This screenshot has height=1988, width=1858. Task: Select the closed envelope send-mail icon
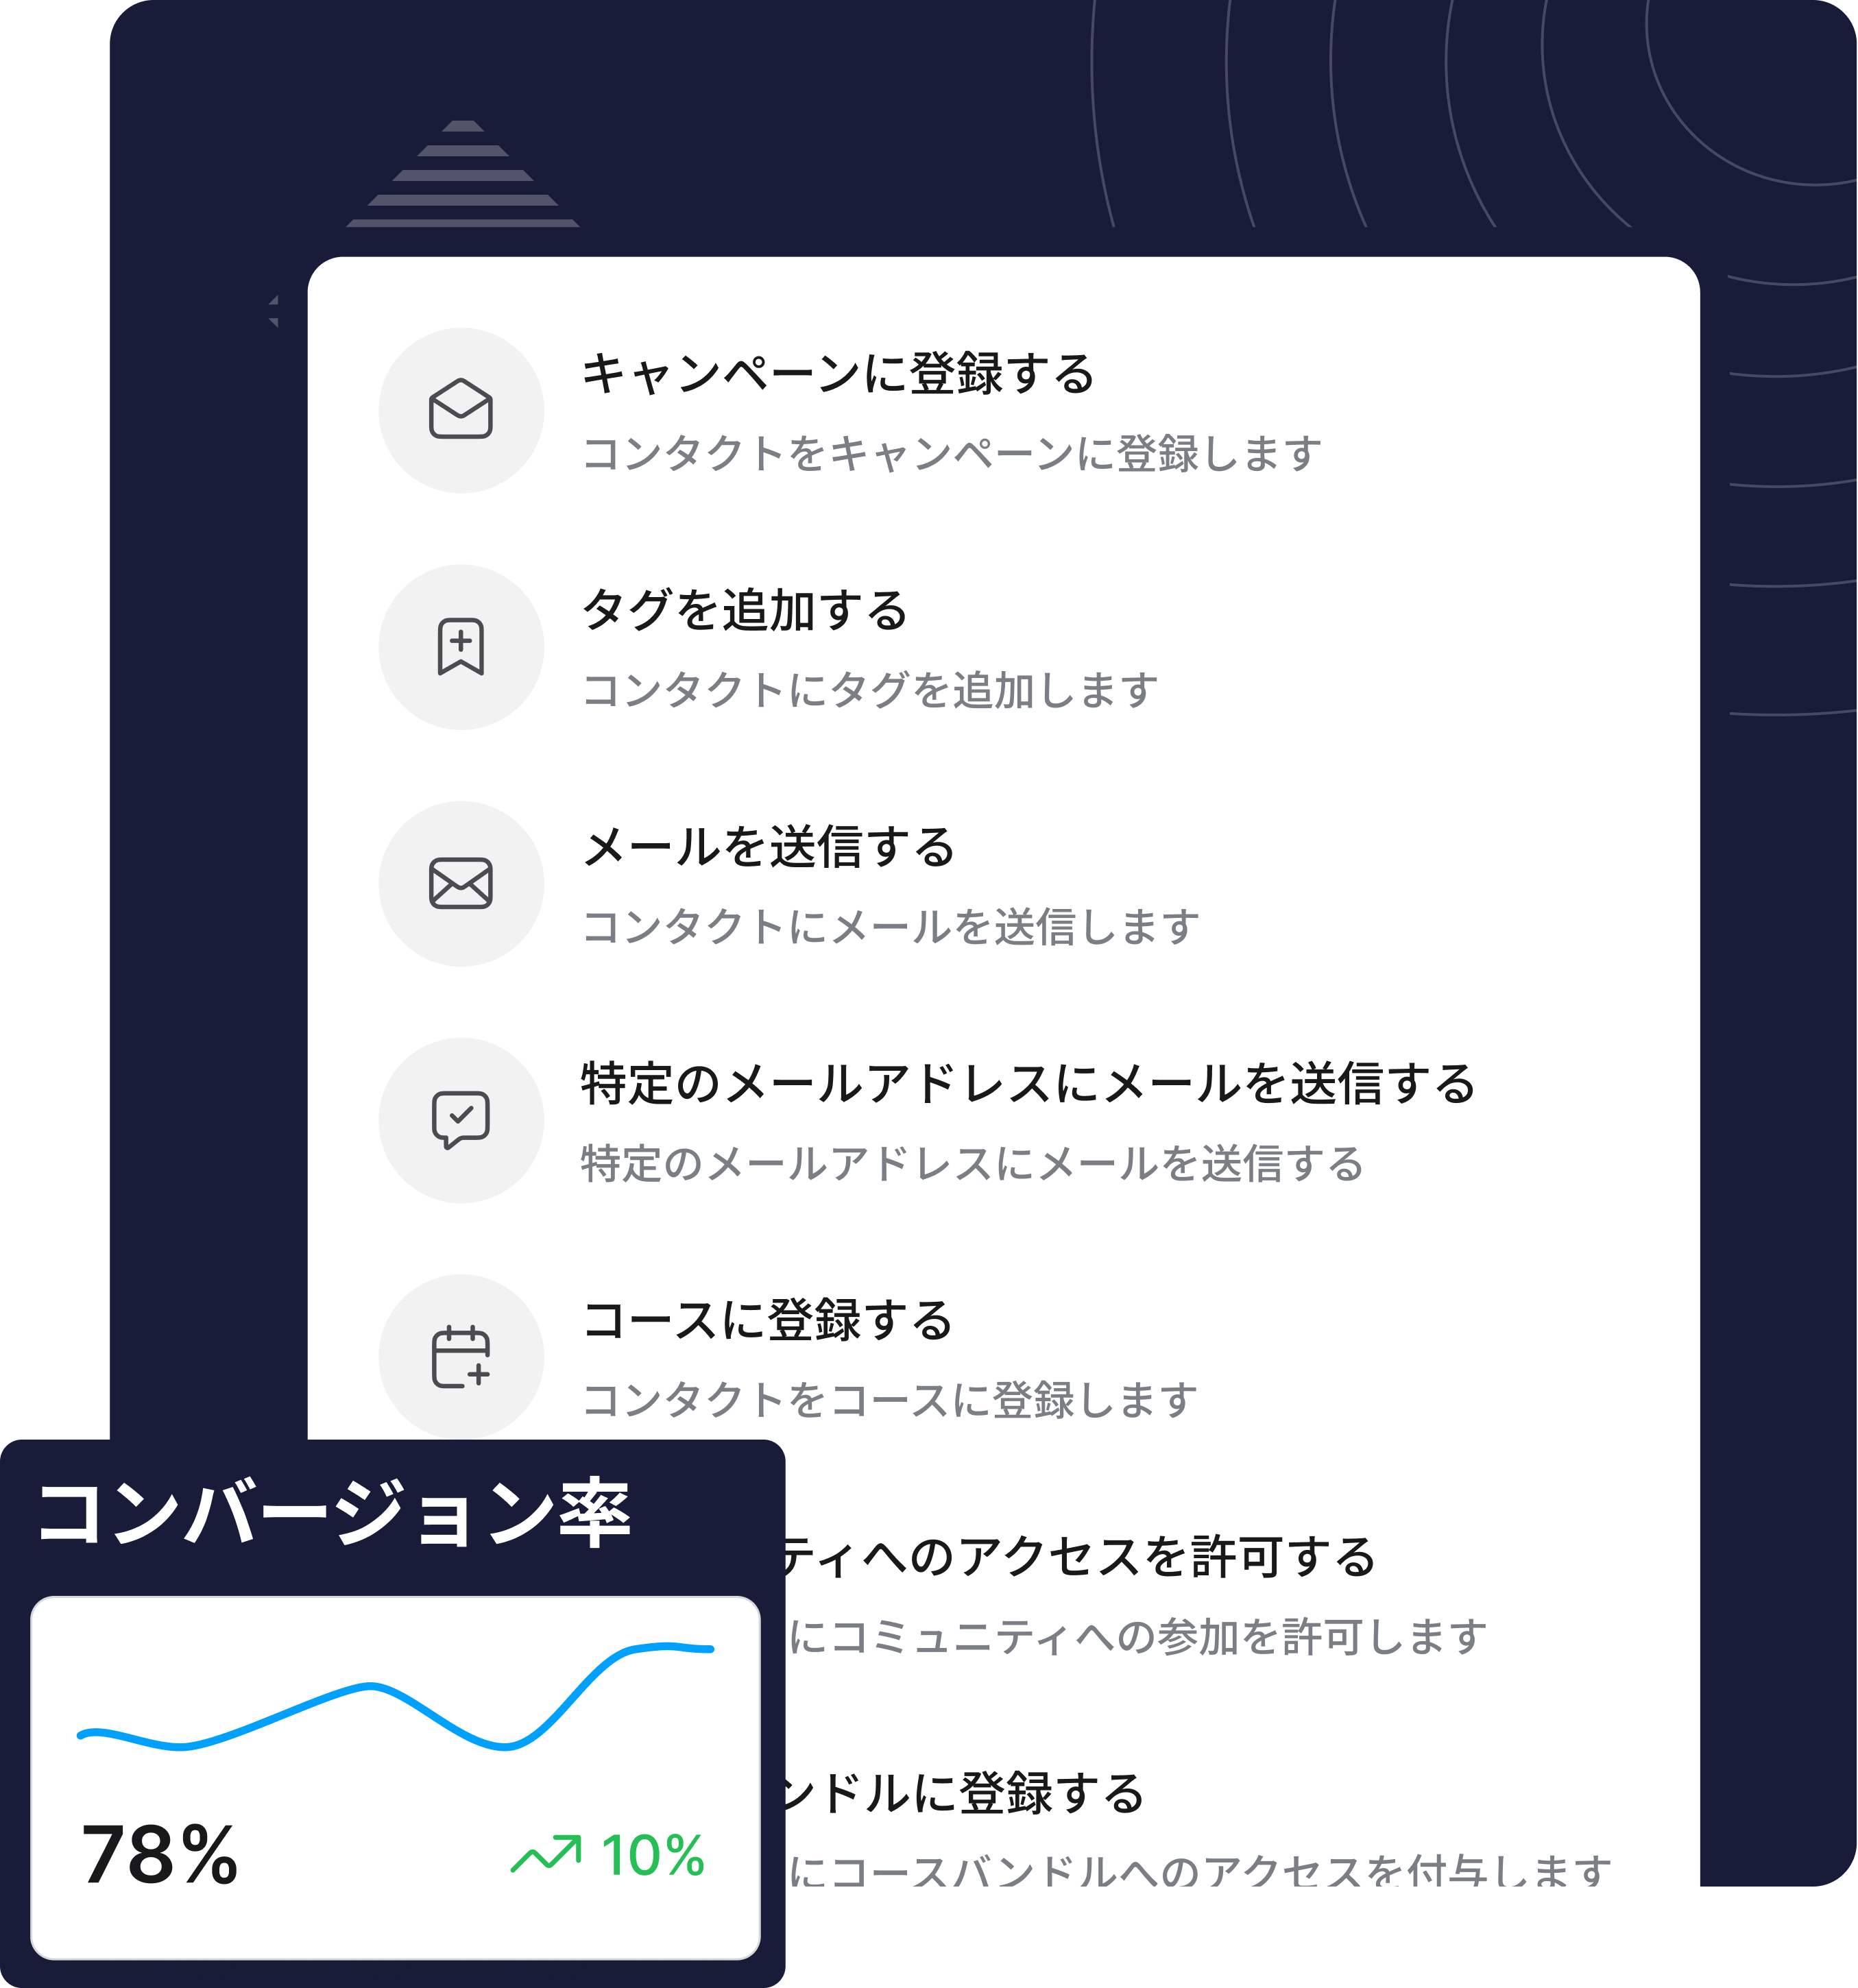tap(461, 884)
